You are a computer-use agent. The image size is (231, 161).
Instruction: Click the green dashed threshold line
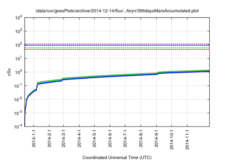point(117,48)
